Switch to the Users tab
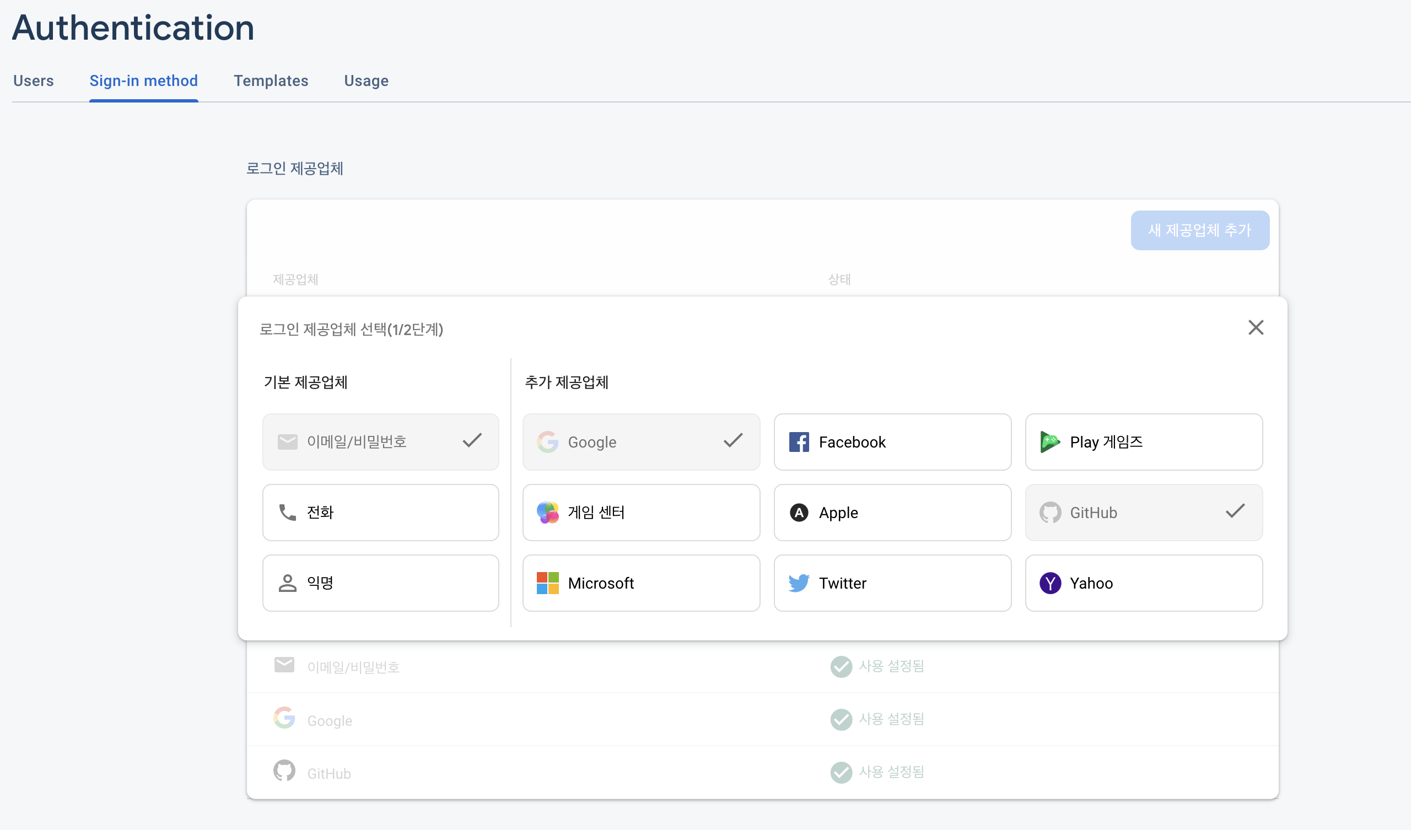 34,80
